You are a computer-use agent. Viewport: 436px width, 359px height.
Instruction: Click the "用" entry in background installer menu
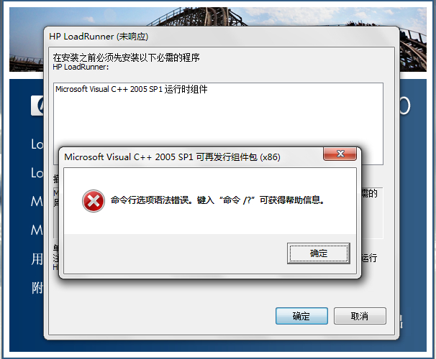pos(37,259)
